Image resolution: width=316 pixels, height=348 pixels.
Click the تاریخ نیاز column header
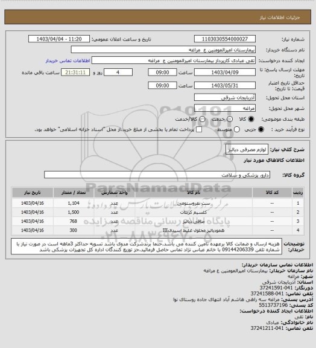(33, 193)
